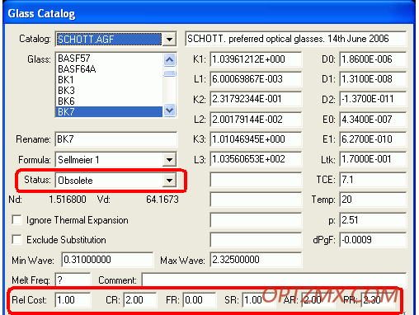
Task: Select BK1 in the glass list
Action: click(110, 80)
